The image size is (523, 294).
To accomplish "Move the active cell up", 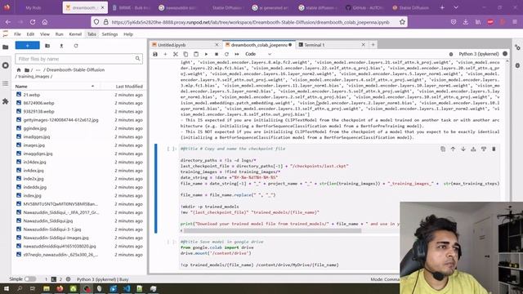I will (x=453, y=149).
